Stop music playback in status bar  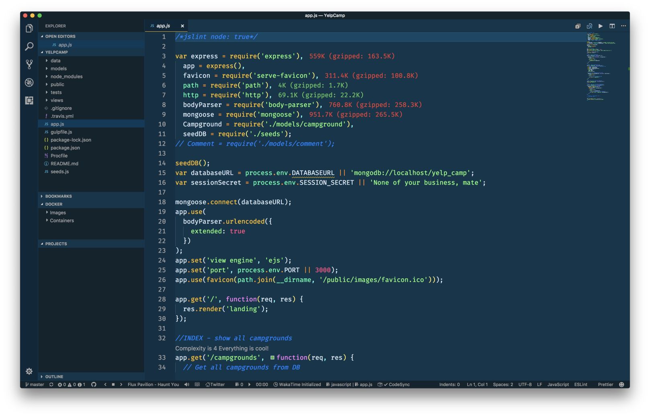coord(113,384)
